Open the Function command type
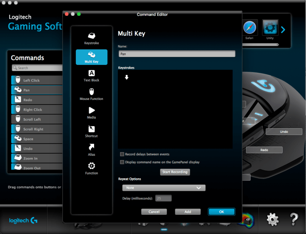This screenshot has height=234, width=306. pos(92,169)
